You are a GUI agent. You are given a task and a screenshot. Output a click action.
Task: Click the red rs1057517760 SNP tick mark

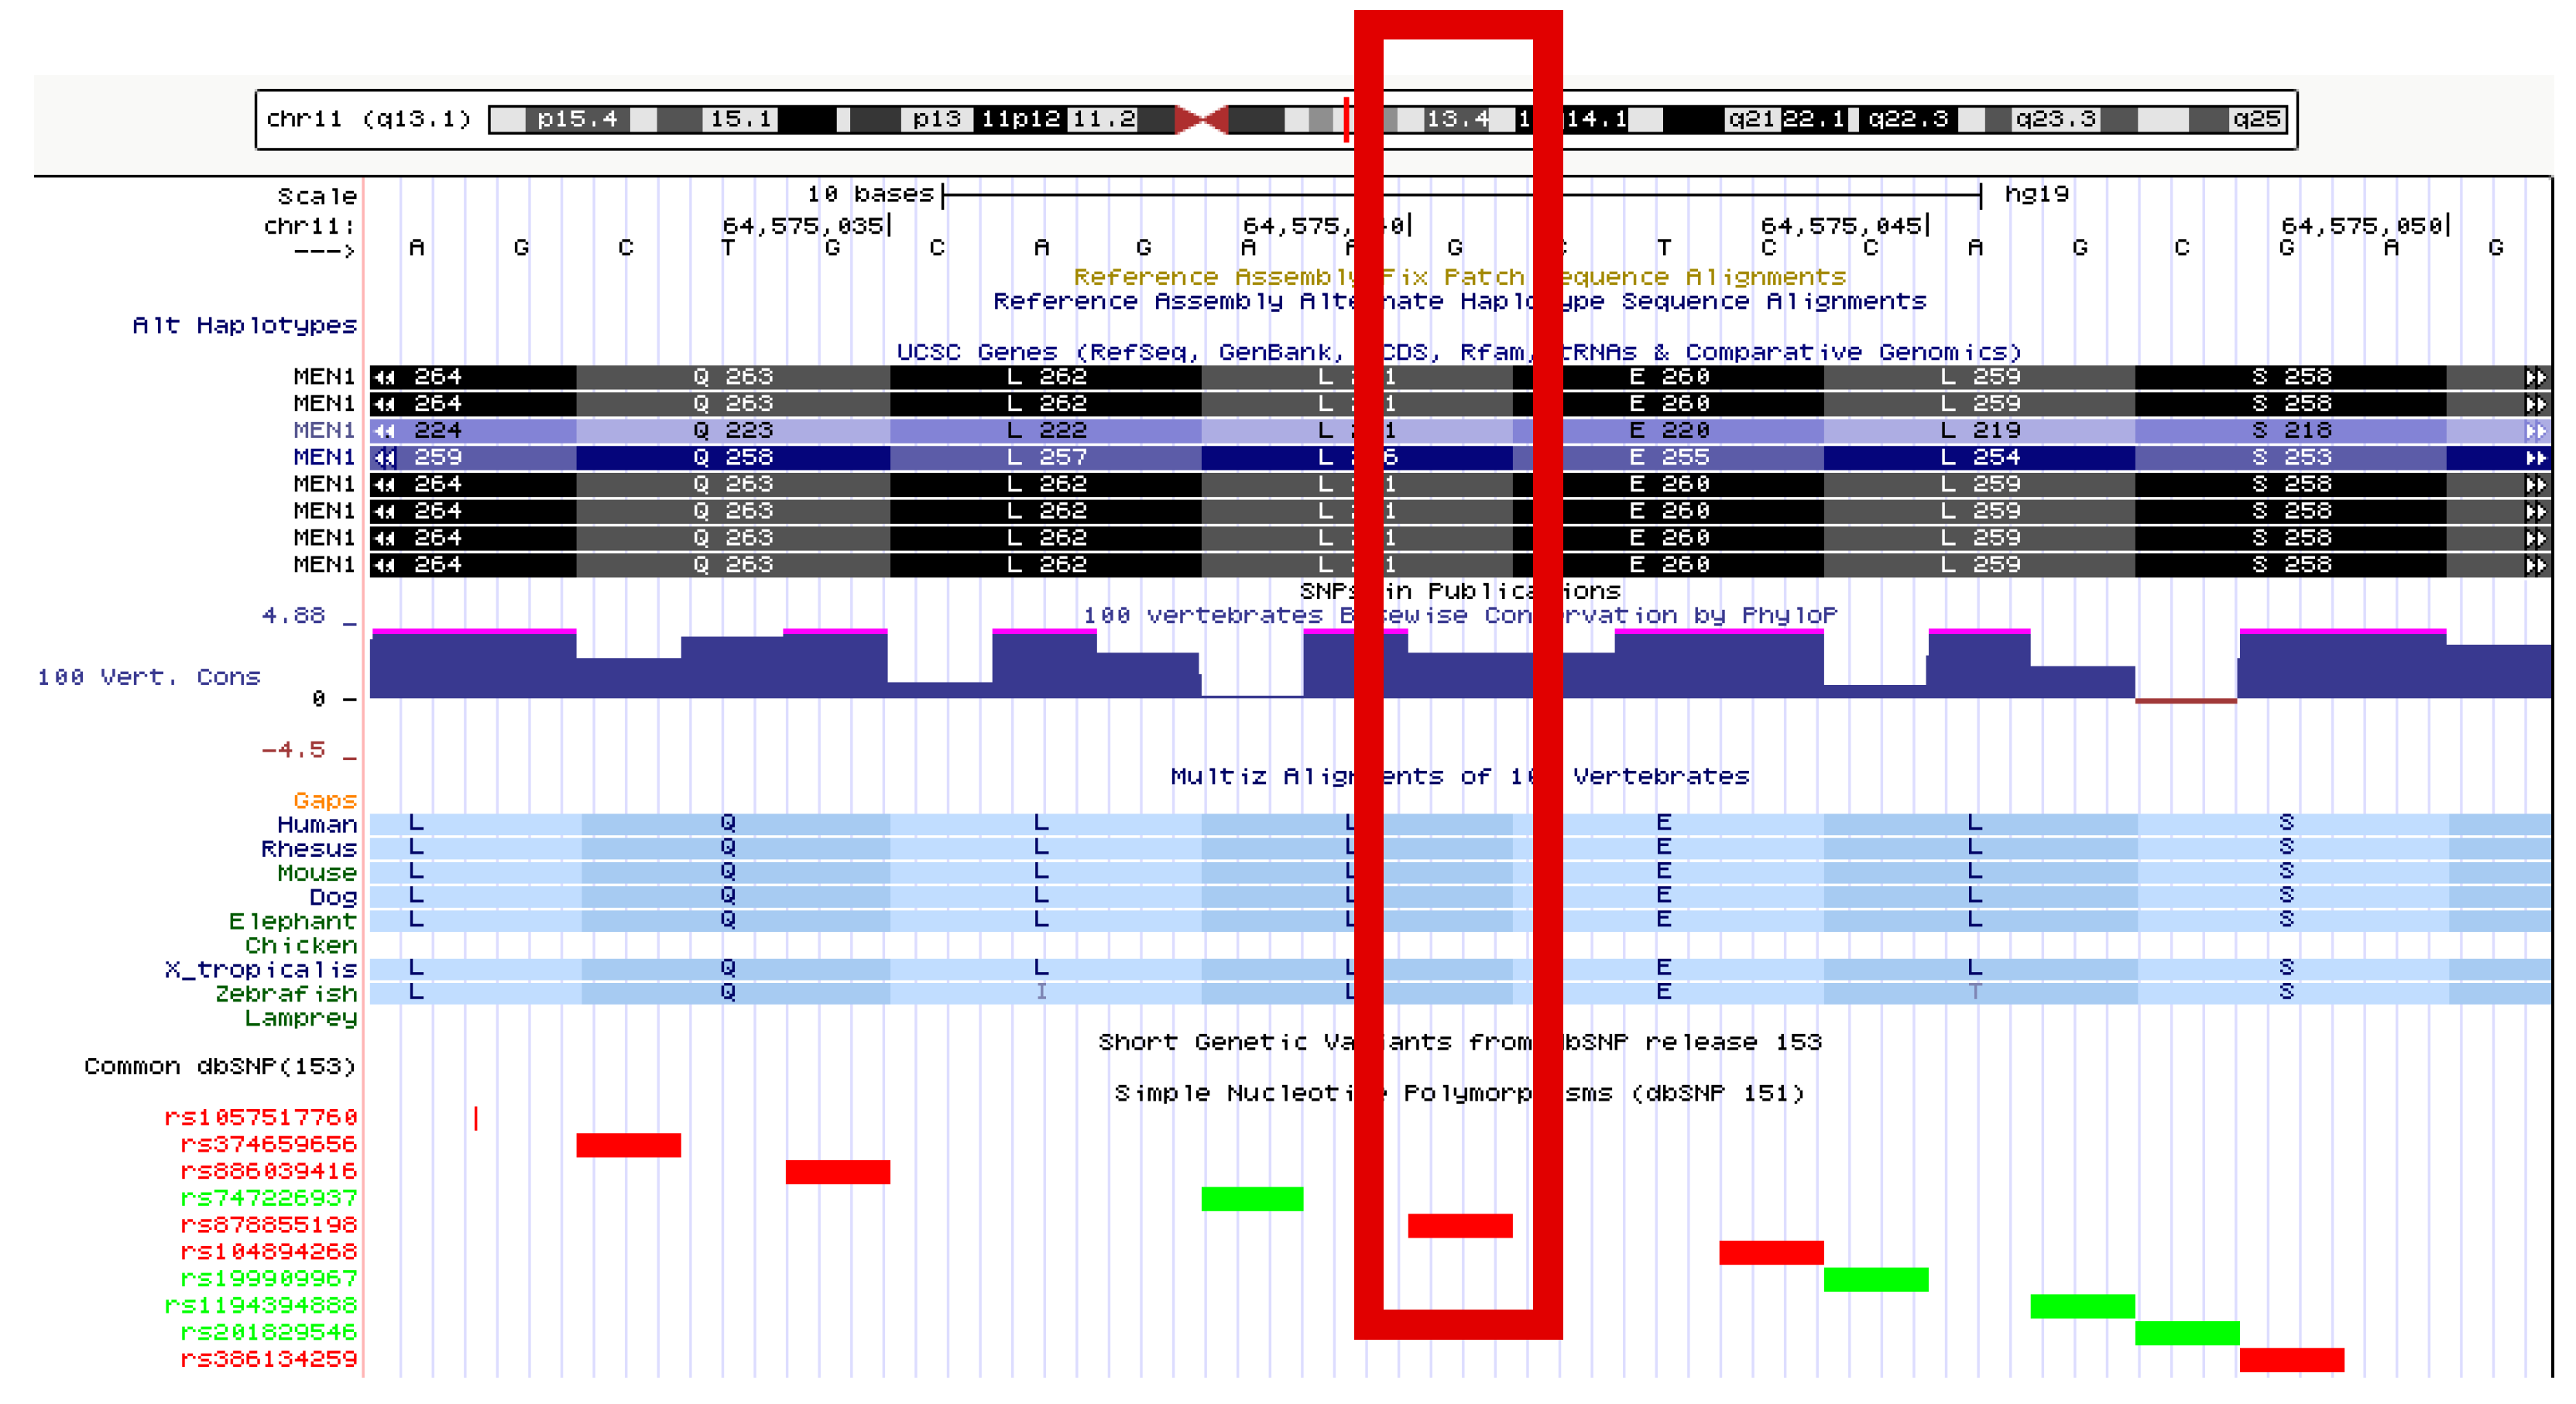coord(476,1118)
